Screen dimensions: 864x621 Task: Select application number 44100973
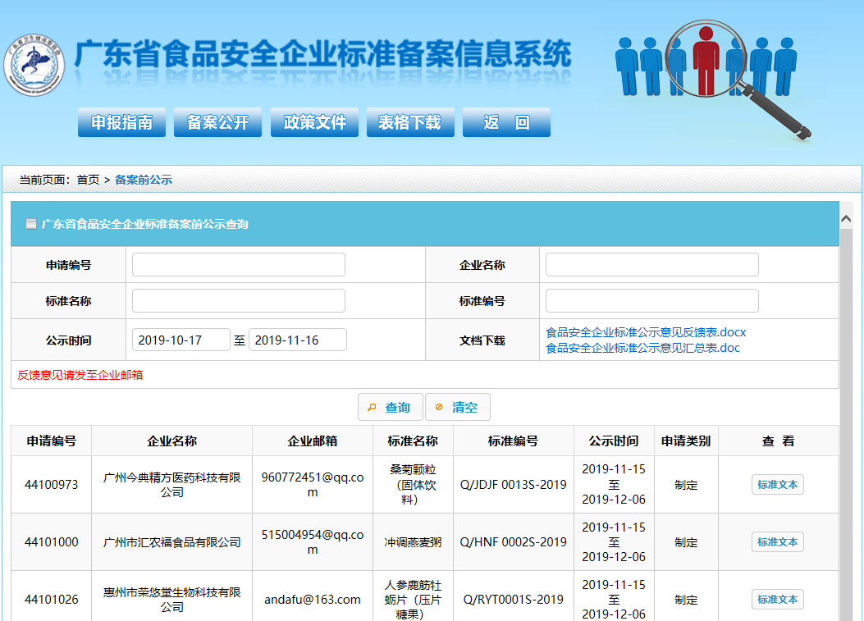(51, 485)
